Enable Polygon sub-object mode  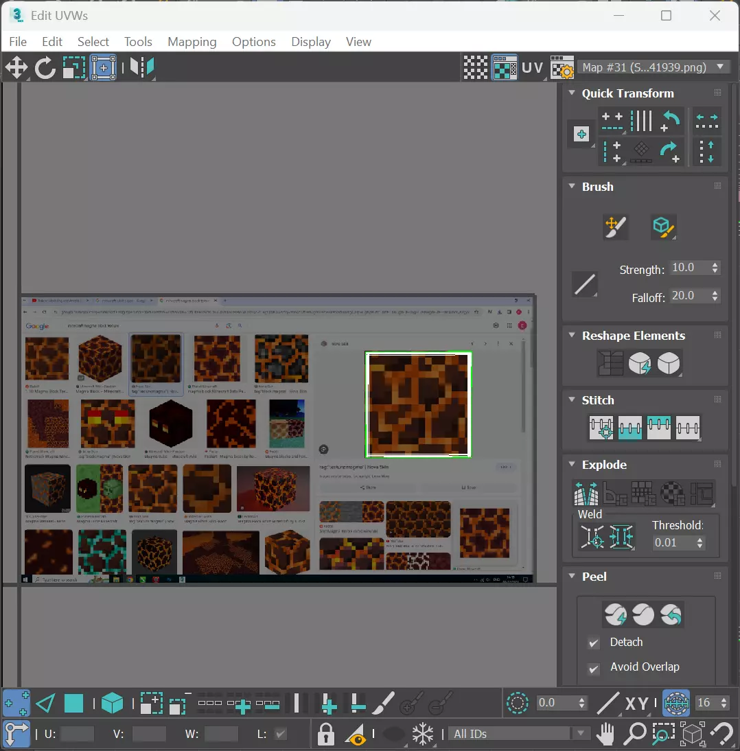click(x=73, y=703)
